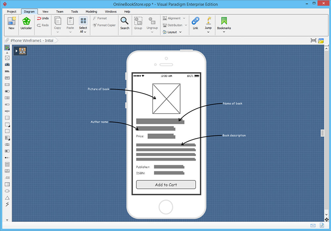Click the Link chain icon
The height and width of the screenshot is (231, 331).
pyautogui.click(x=196, y=21)
